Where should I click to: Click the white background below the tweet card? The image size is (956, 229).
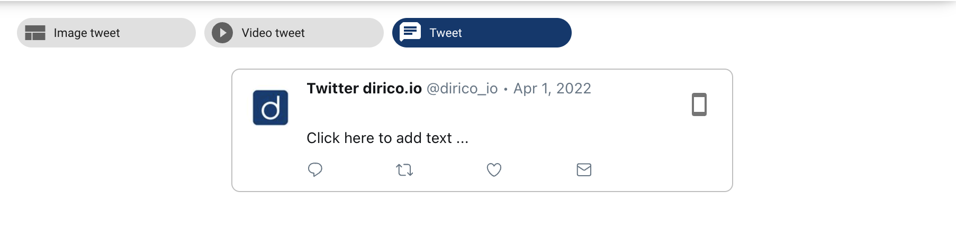click(482, 211)
